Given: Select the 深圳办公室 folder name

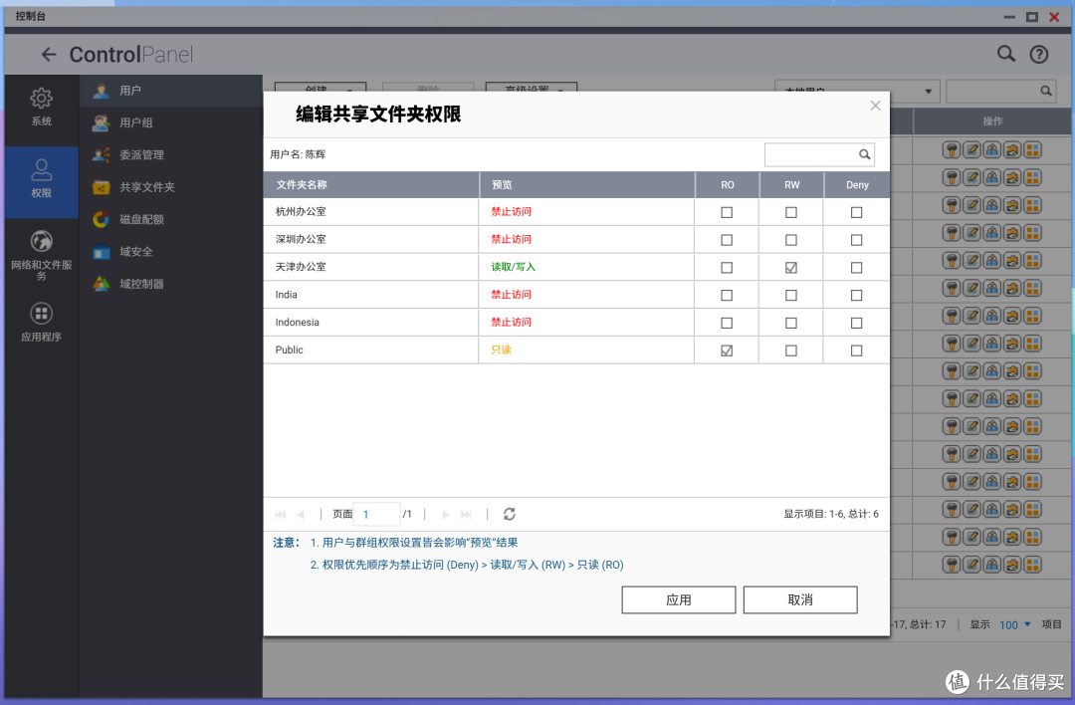Looking at the screenshot, I should point(301,239).
